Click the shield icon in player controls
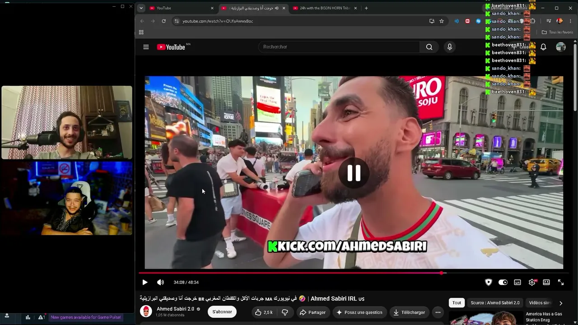The height and width of the screenshot is (325, 578). pyautogui.click(x=488, y=283)
